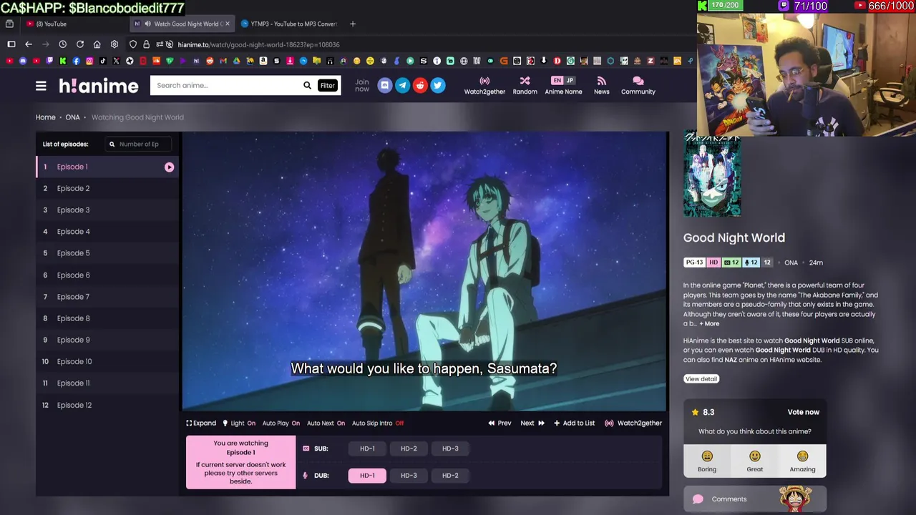Click the View detail button
The width and height of the screenshot is (916, 515).
tap(701, 379)
